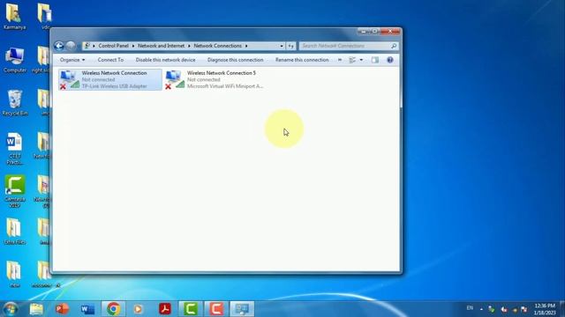Click Rename this connection
Screen dimensions: 565x317
click(x=302, y=60)
